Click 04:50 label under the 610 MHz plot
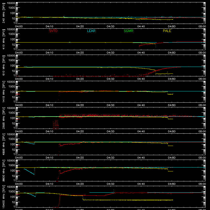This screenshot has width=210, height=210. pos(172,79)
